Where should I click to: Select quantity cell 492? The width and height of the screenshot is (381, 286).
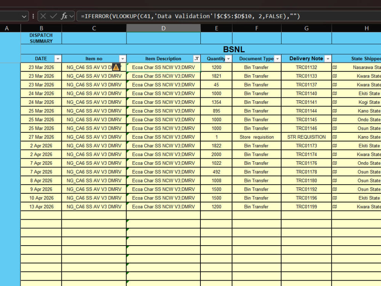coord(216,172)
